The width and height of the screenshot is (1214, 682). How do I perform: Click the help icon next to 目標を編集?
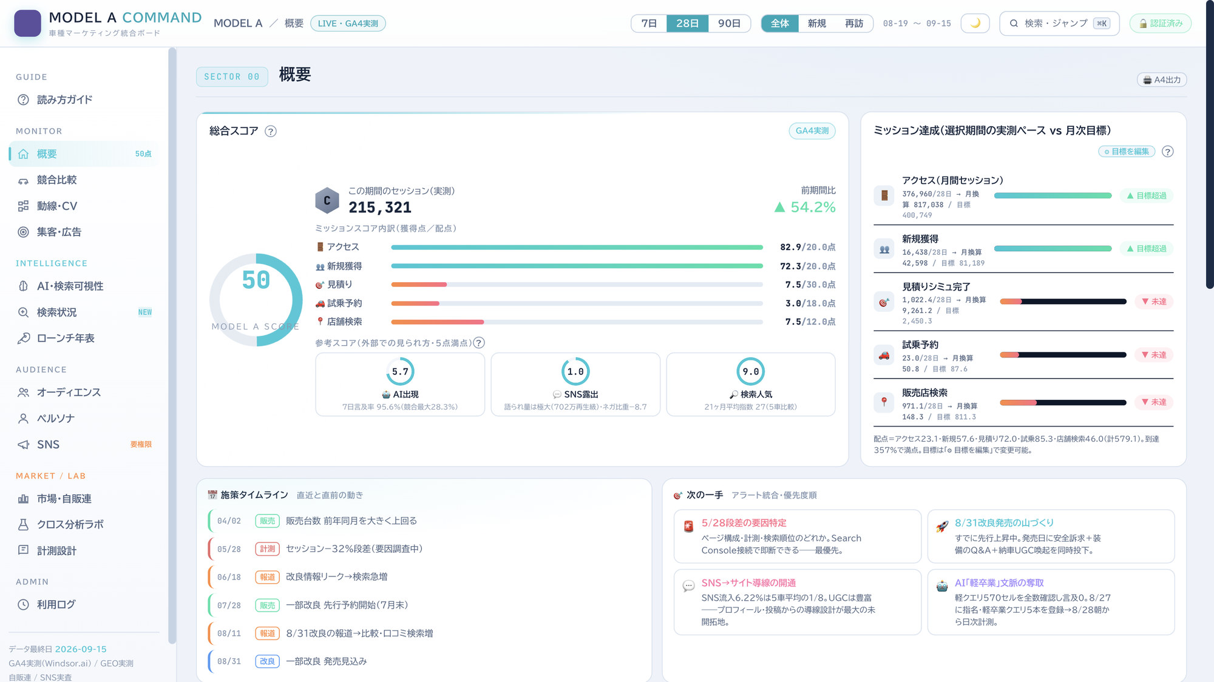tap(1167, 152)
